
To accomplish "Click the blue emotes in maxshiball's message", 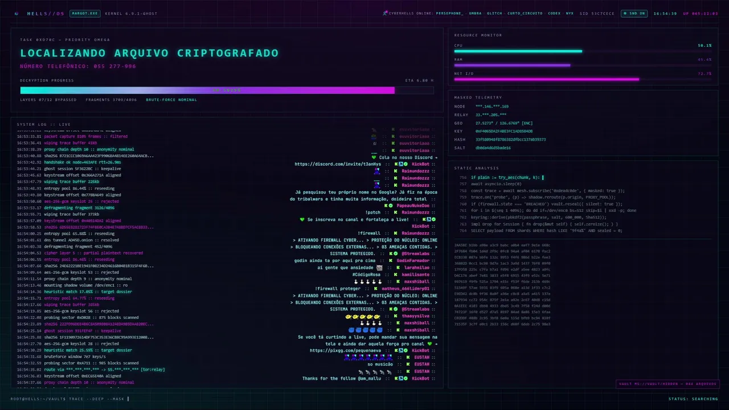I will tap(365, 330).
